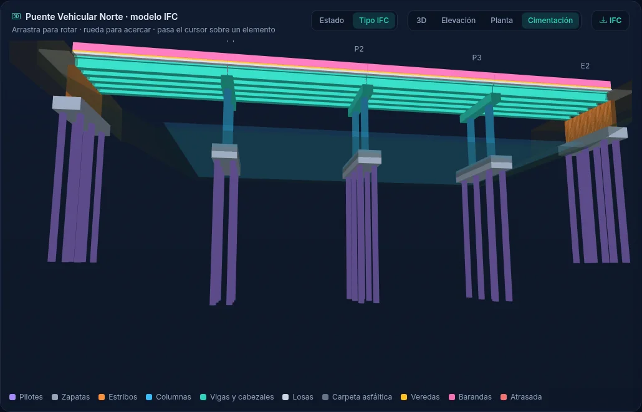Click the 'Vigas y cabezales' legend label

(242, 397)
